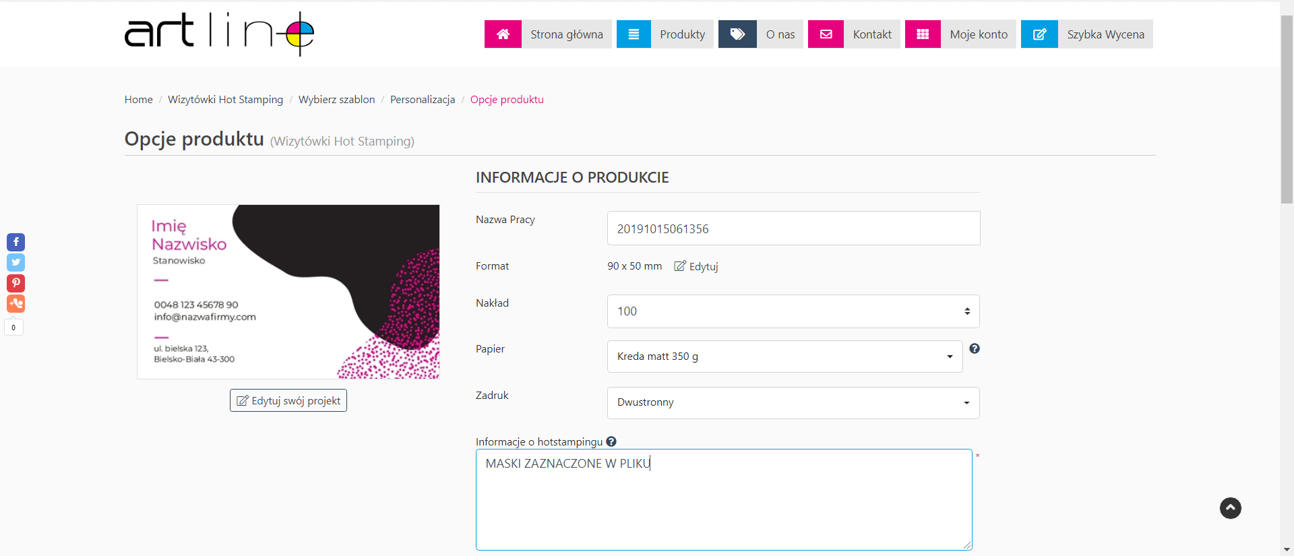Click the edit icon beside Szybka Wycena
The width and height of the screenshot is (1294, 556).
[x=1039, y=34]
